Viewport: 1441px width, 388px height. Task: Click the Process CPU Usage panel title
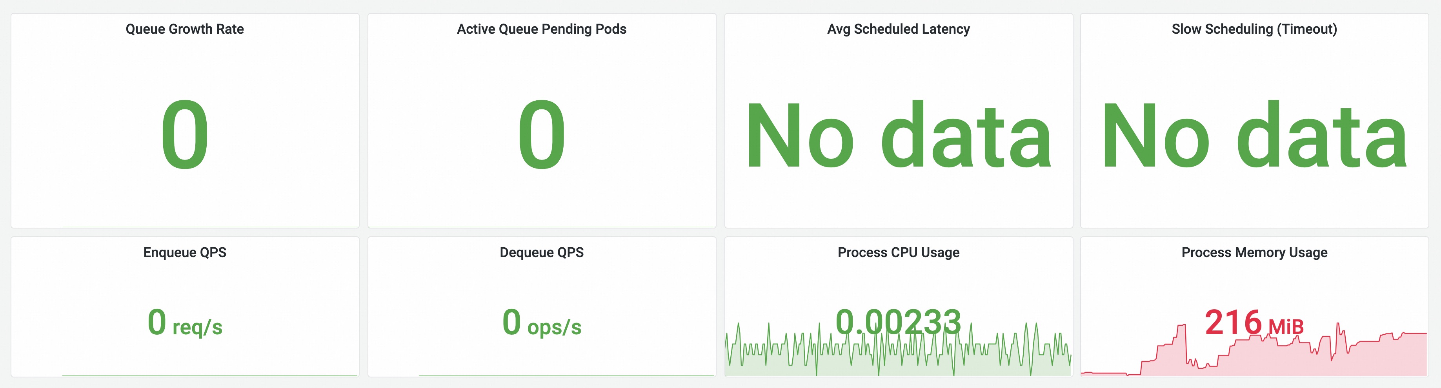pyautogui.click(x=898, y=252)
